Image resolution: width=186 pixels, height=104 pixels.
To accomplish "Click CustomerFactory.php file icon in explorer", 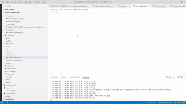I will click(7, 19).
